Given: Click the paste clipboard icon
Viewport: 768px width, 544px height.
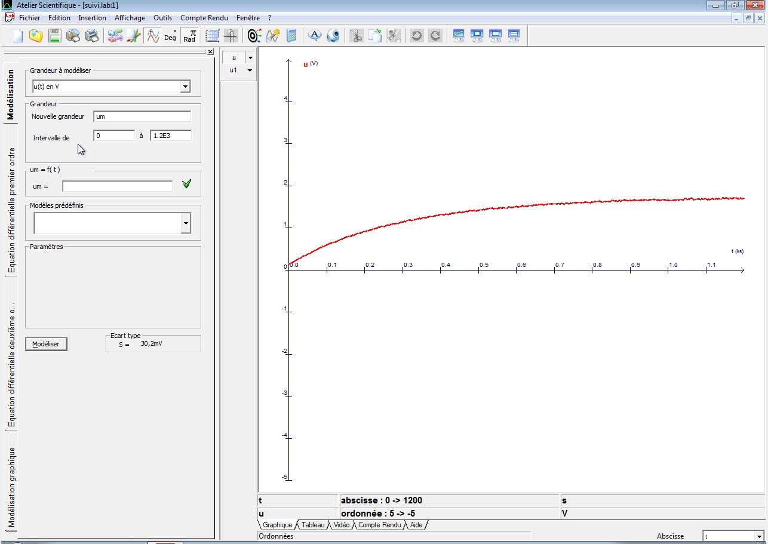Looking at the screenshot, I should 375,36.
